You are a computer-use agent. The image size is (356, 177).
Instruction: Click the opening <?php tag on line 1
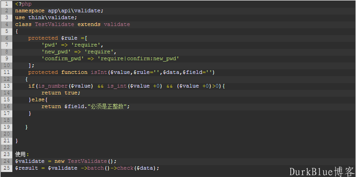pos(23,4)
